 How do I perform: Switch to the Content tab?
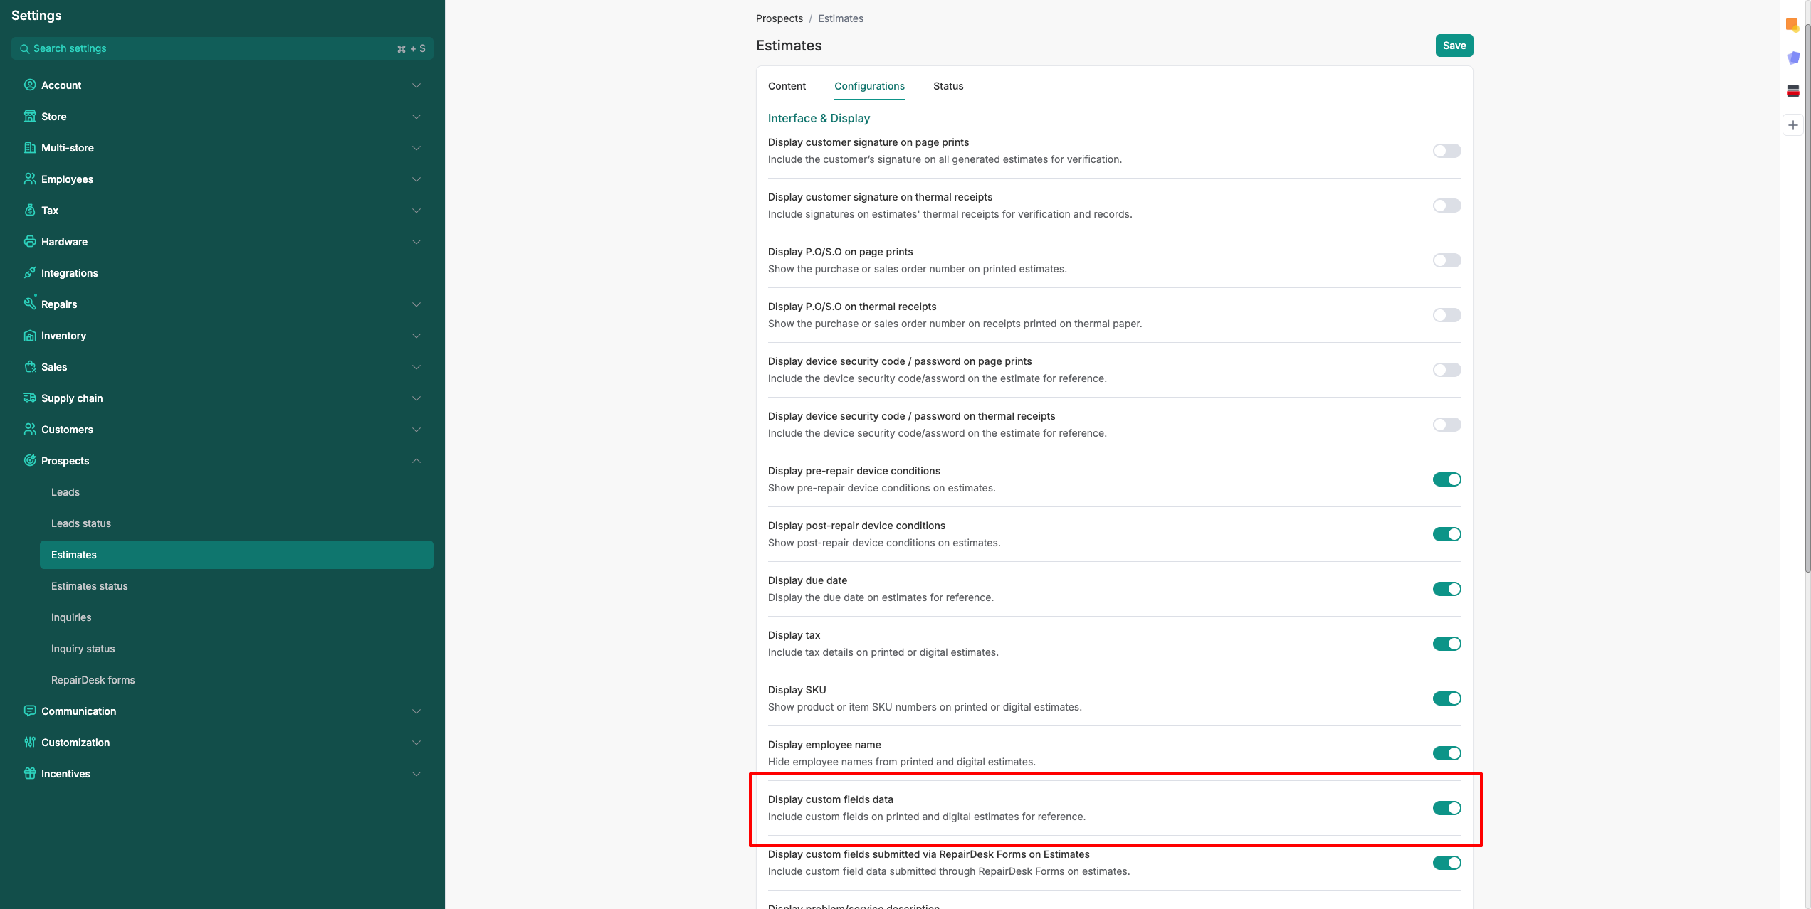click(x=787, y=86)
